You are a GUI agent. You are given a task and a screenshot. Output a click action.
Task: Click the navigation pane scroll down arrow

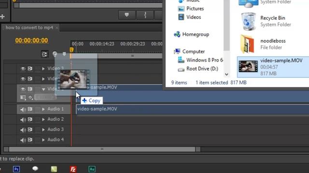point(226,74)
